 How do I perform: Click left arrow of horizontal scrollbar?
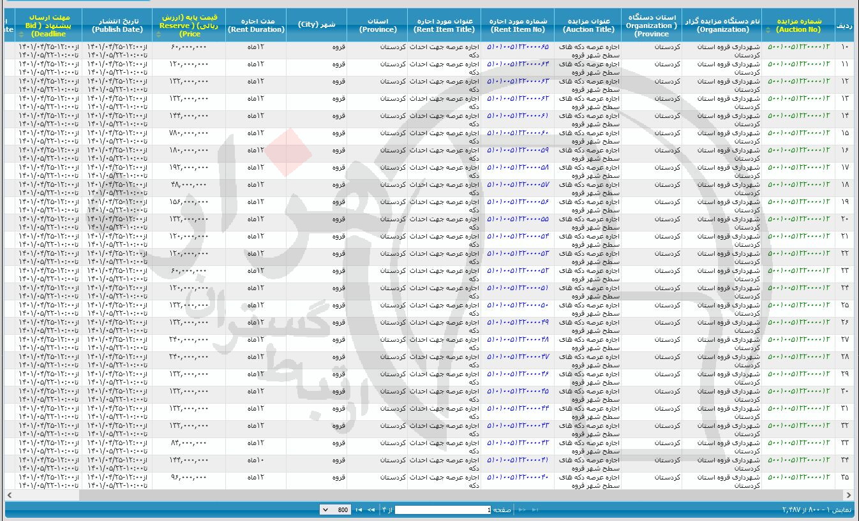point(9,495)
